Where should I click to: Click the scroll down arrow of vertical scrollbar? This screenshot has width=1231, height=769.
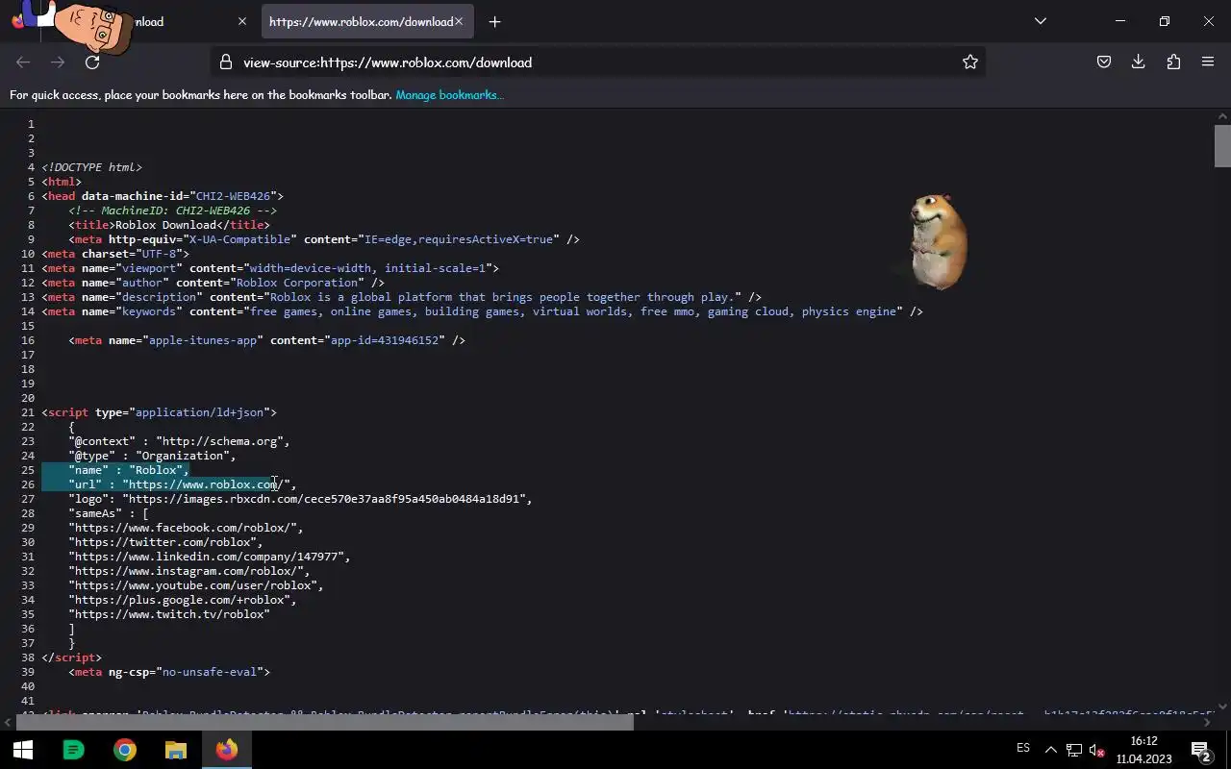coord(1222,707)
